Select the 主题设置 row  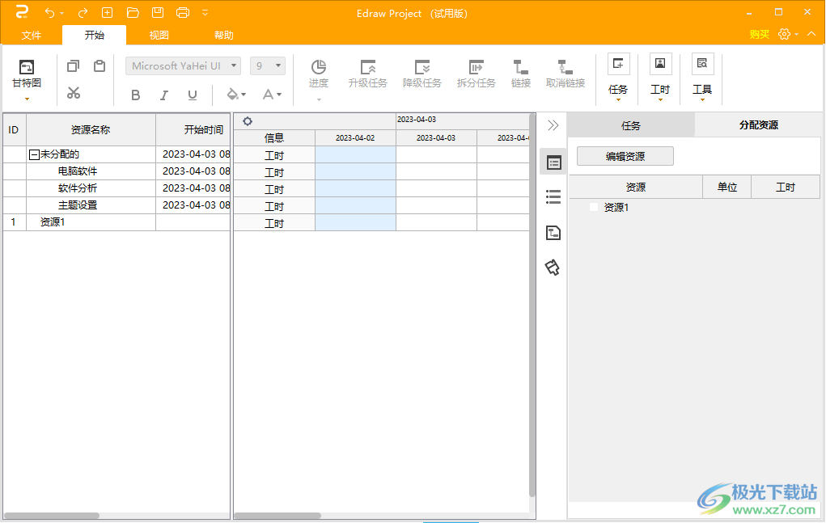pyautogui.click(x=116, y=205)
